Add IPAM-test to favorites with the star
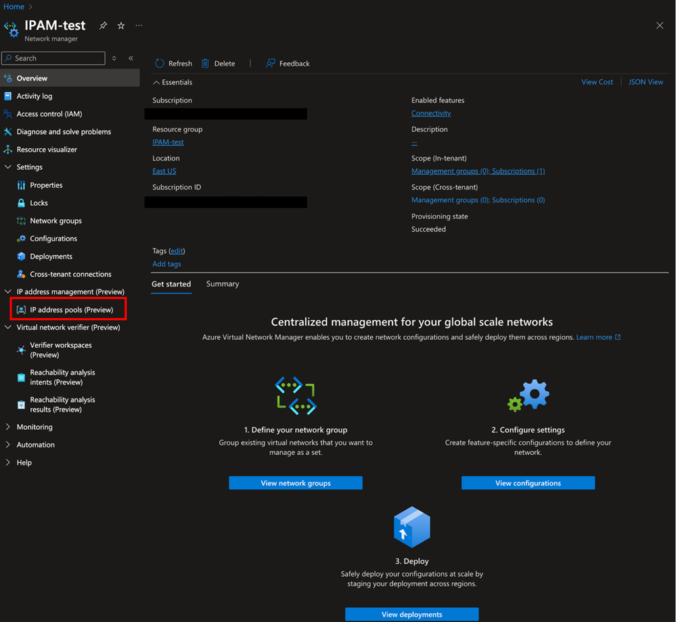This screenshot has width=676, height=622. (x=121, y=26)
